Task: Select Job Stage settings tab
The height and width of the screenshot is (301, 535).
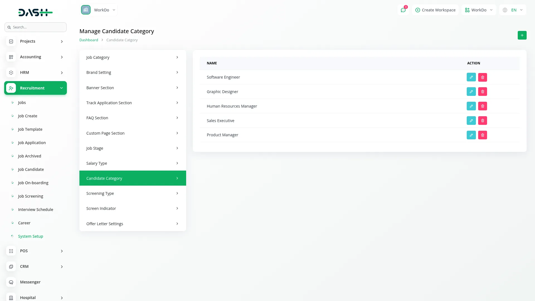Action: coord(133,148)
